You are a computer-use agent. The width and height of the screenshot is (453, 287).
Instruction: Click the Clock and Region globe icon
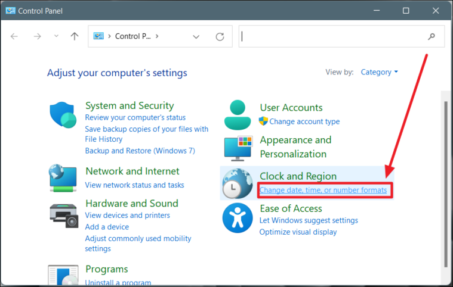coord(238,183)
